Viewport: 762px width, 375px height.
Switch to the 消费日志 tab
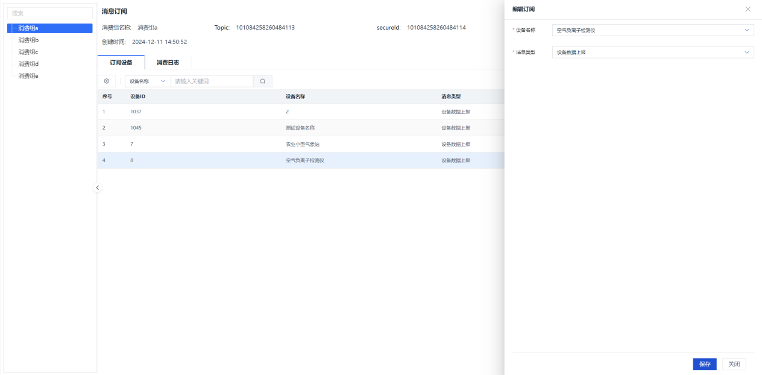coord(168,62)
